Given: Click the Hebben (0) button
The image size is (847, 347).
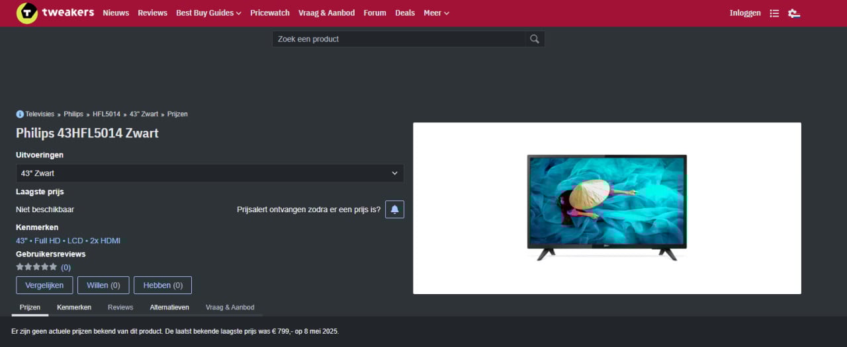Looking at the screenshot, I should (163, 285).
